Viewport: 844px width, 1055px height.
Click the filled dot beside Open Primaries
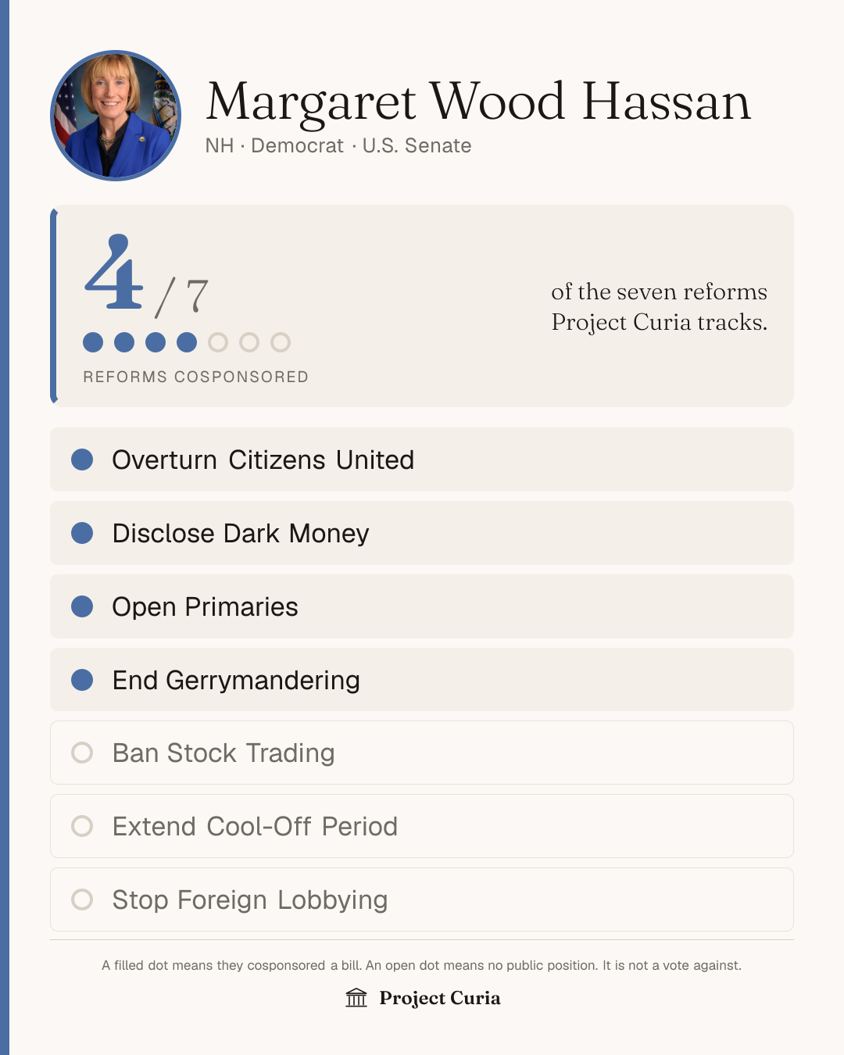click(82, 606)
